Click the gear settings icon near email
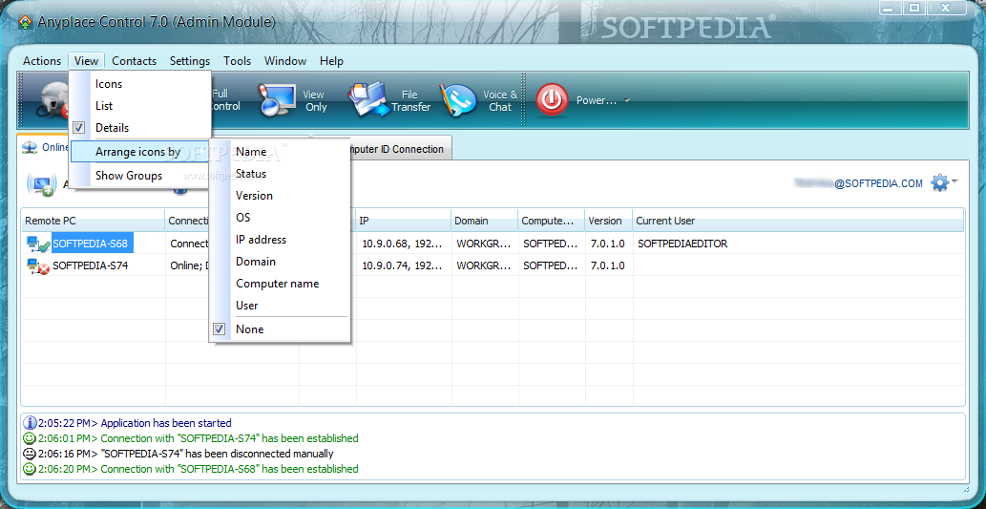The height and width of the screenshot is (509, 986). pos(939,183)
